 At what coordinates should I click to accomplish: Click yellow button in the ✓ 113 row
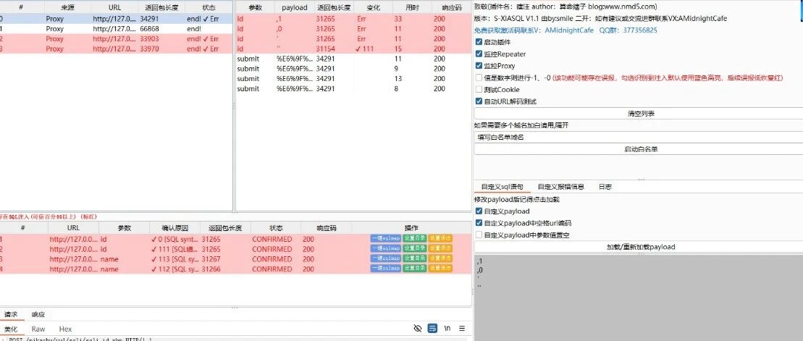pyautogui.click(x=440, y=258)
